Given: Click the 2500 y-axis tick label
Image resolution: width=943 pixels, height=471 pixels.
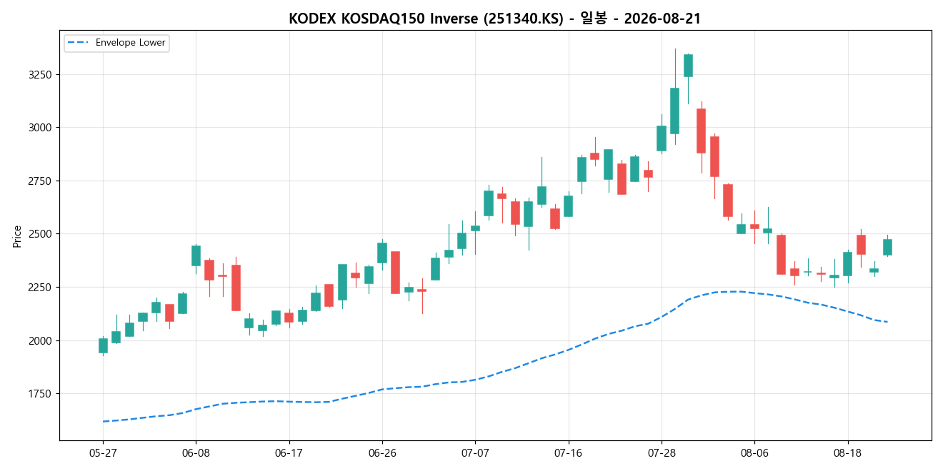Looking at the screenshot, I should tap(40, 234).
